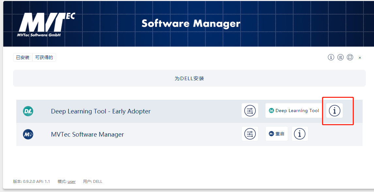Open settings sliders for MVTec Software Manager
This screenshot has width=374, height=192.
[x=250, y=134]
